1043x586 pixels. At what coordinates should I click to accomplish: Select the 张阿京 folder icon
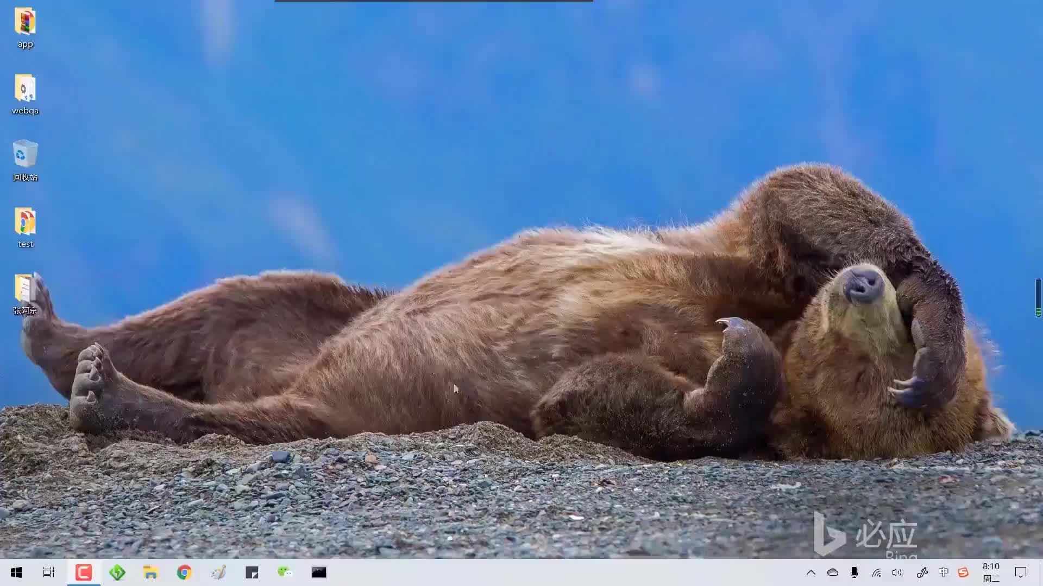(25, 294)
